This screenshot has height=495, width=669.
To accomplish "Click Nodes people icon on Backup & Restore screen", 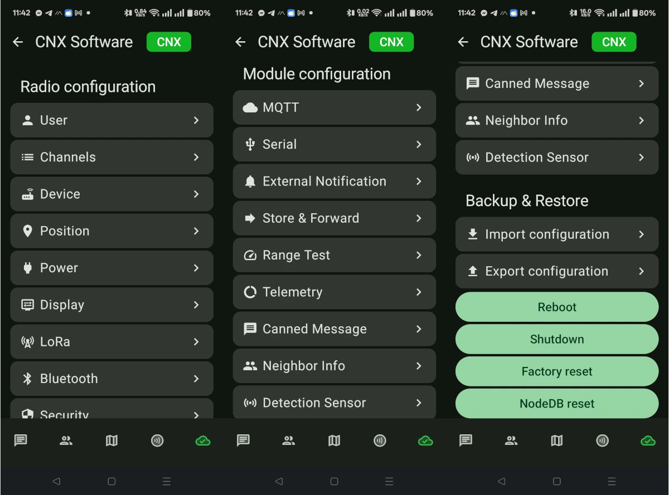I will [511, 441].
